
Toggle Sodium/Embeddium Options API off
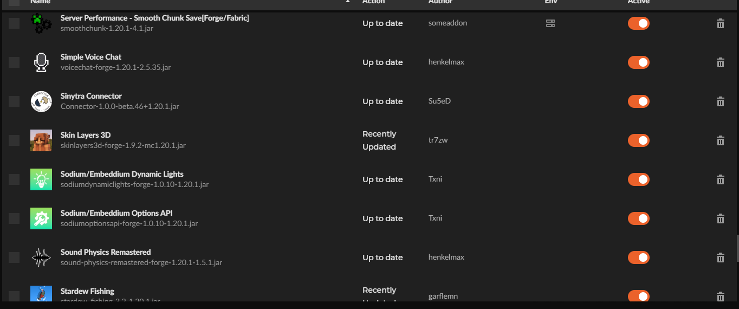(x=638, y=218)
